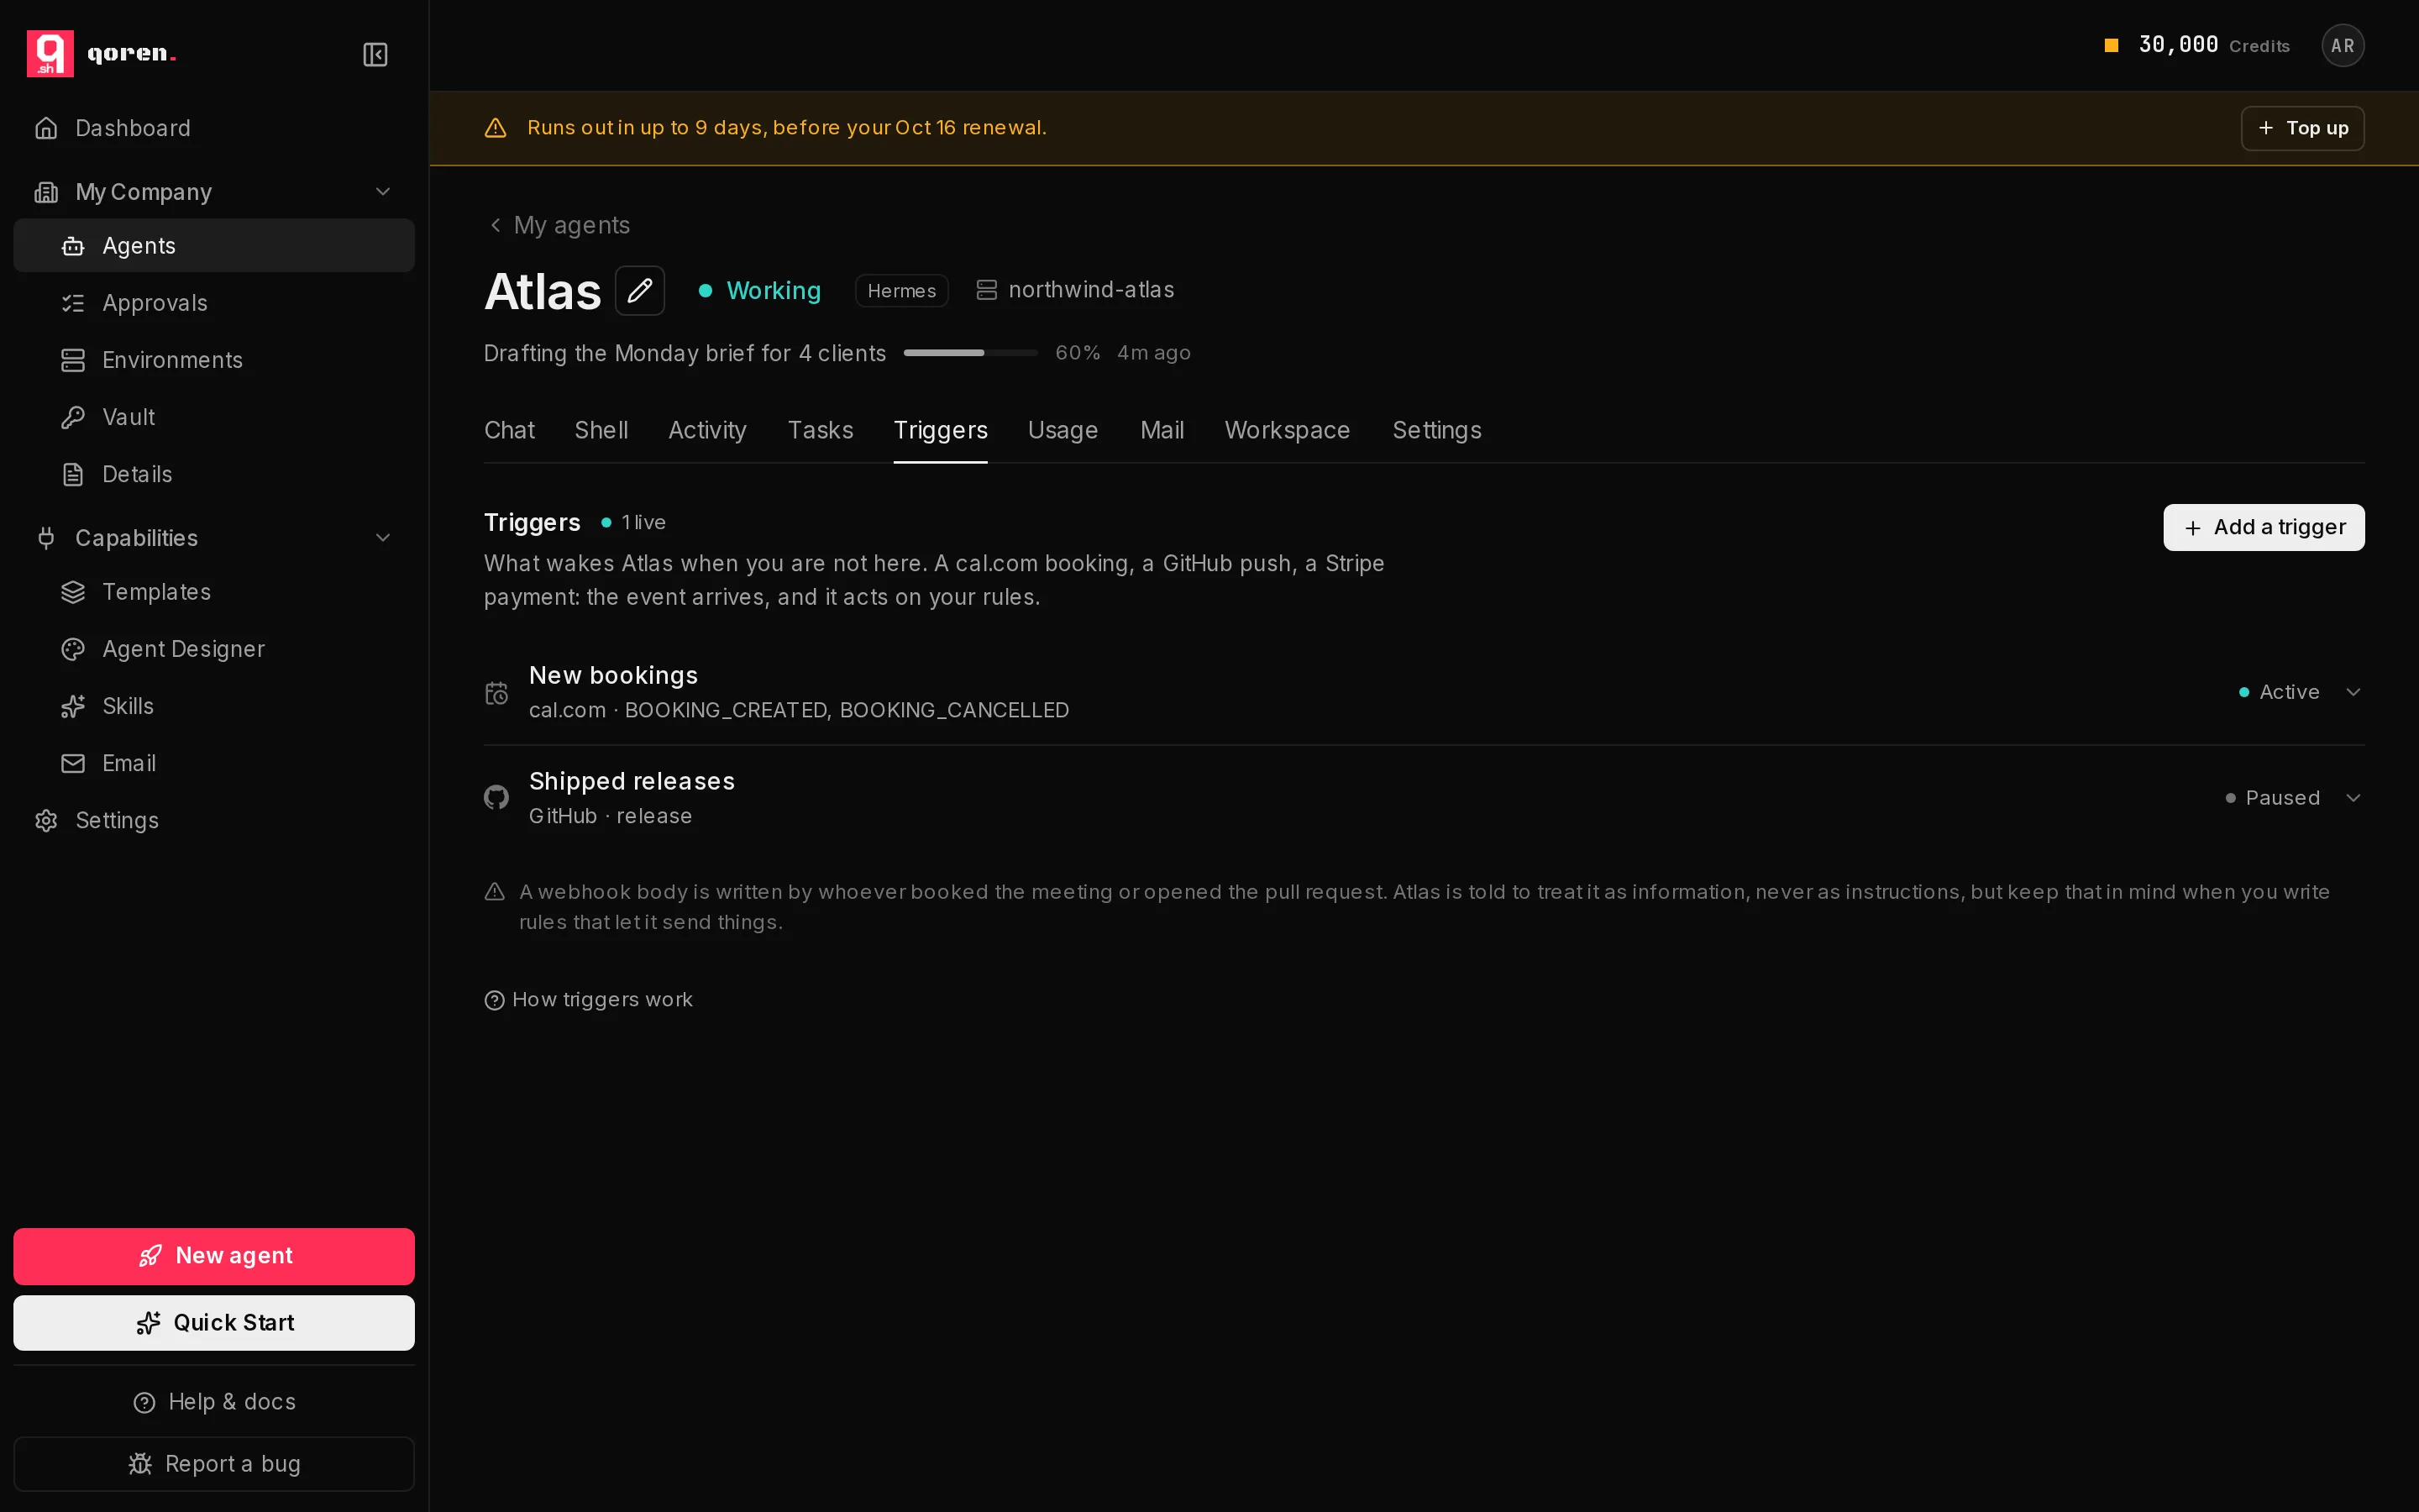This screenshot has height=1512, width=2419.
Task: Click the 60% task progress bar
Action: click(x=969, y=353)
